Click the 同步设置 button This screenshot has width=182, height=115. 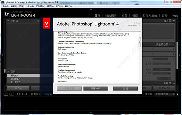pos(164,88)
